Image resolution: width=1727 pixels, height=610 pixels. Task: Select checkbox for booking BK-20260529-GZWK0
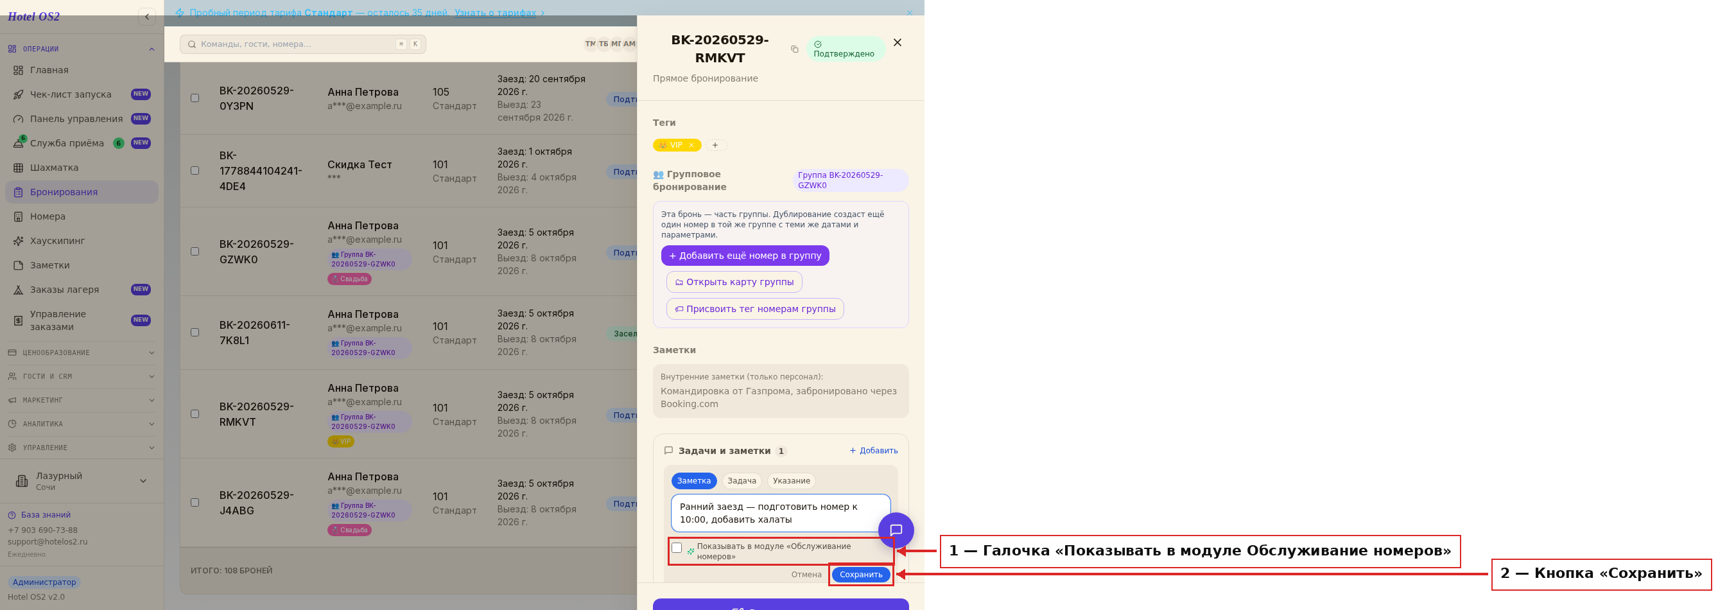pyautogui.click(x=195, y=252)
